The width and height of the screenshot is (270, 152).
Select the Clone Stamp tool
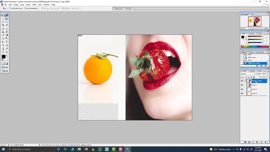[x=3, y=32]
